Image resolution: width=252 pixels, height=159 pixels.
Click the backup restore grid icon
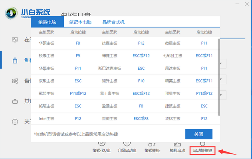(x=15, y=81)
